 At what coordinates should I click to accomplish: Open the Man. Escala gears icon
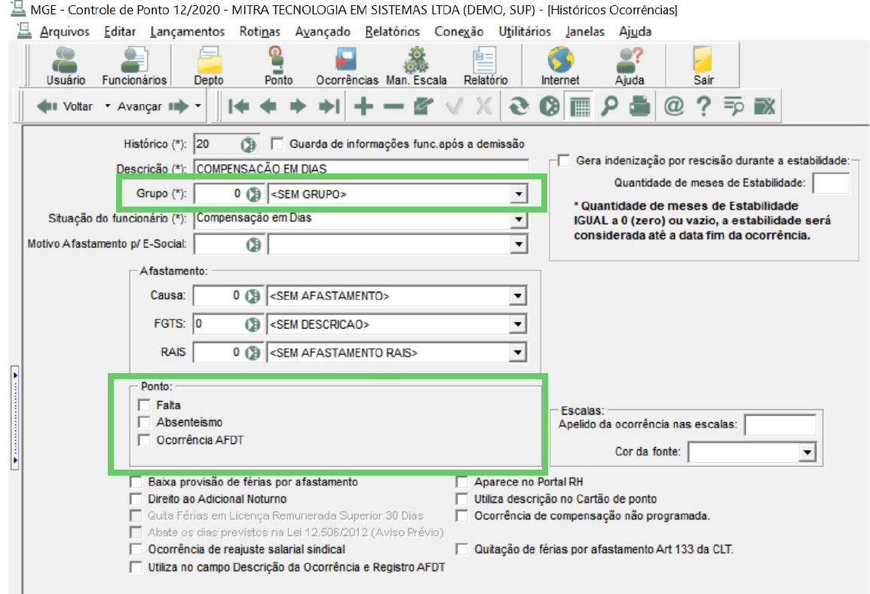pos(416,66)
